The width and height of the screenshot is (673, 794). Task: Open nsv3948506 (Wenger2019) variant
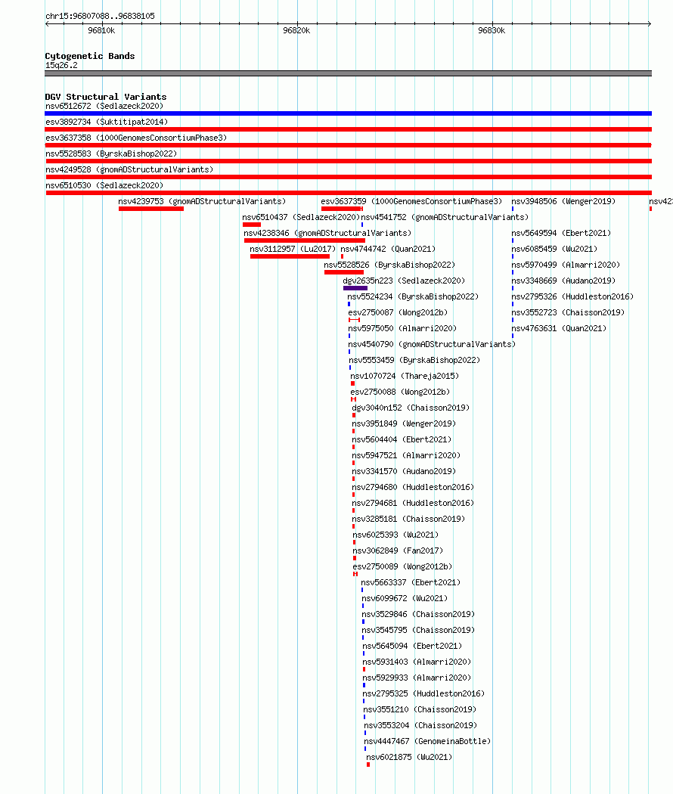(563, 202)
